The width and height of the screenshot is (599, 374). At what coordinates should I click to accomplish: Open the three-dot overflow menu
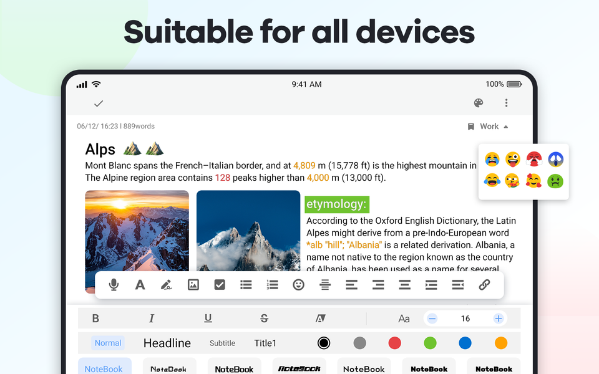point(506,103)
